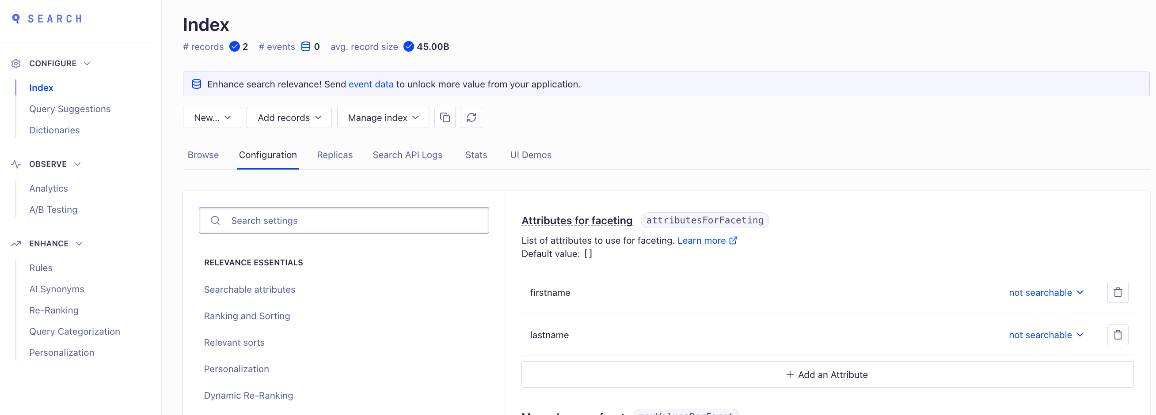This screenshot has height=415, width=1156.
Task: Delete the firstname facet attribute
Action: 1117,292
